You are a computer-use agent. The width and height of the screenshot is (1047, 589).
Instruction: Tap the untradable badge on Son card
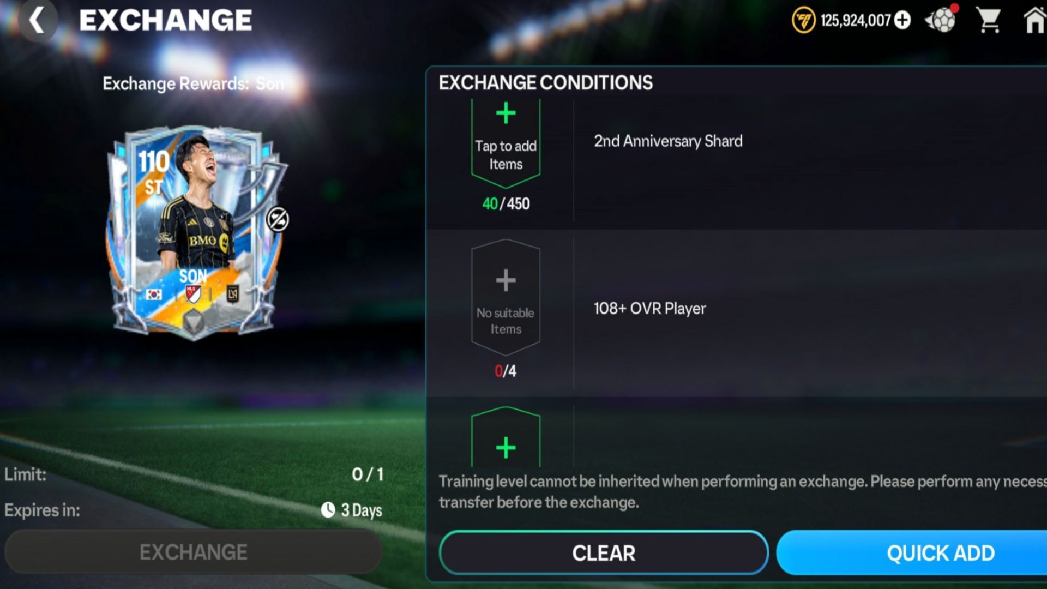tap(278, 219)
